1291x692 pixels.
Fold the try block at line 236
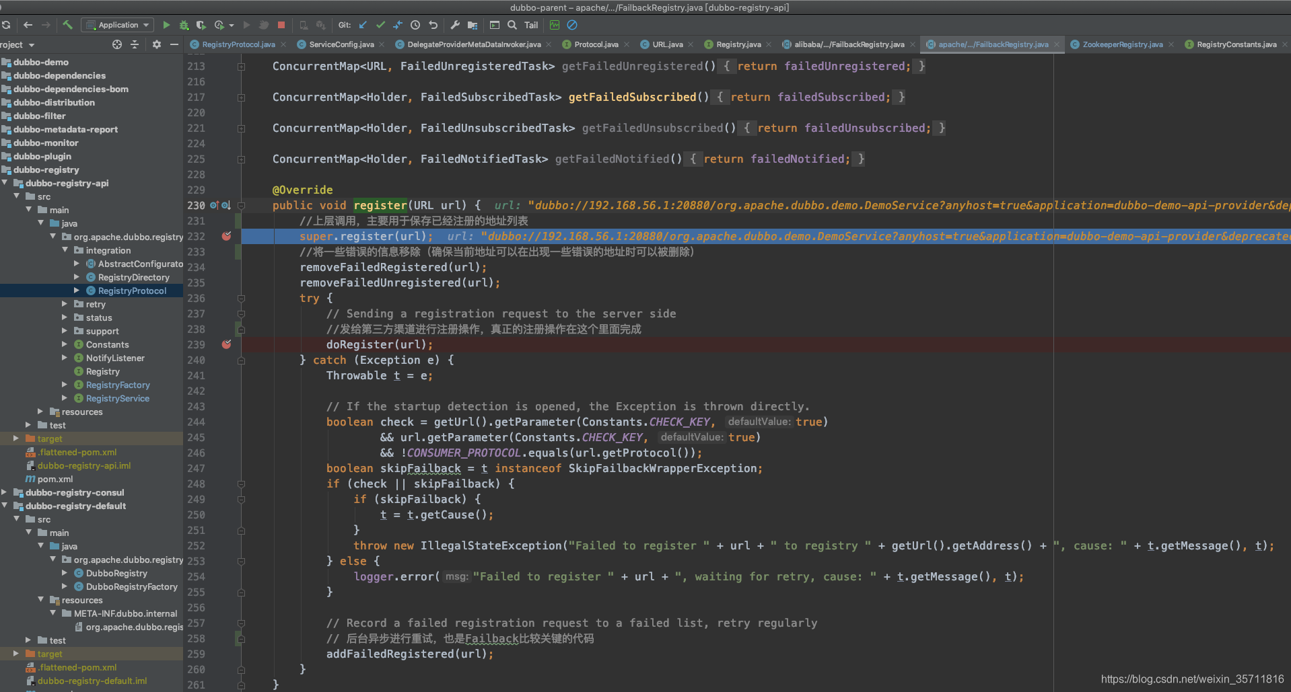click(241, 298)
